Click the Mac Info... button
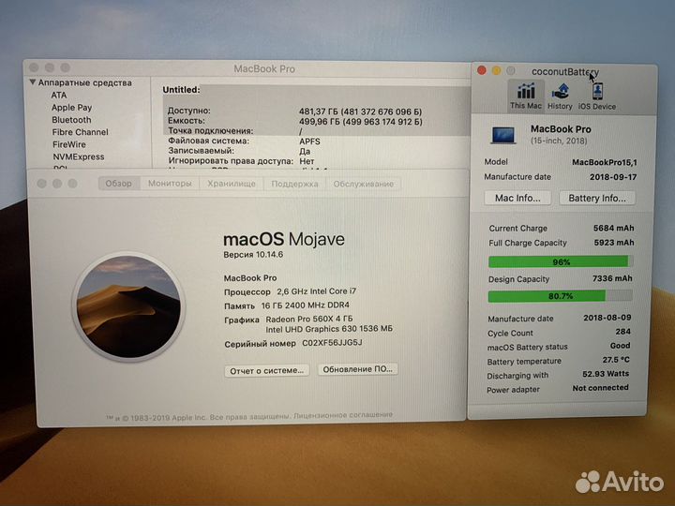The width and height of the screenshot is (675, 506). coord(517,198)
